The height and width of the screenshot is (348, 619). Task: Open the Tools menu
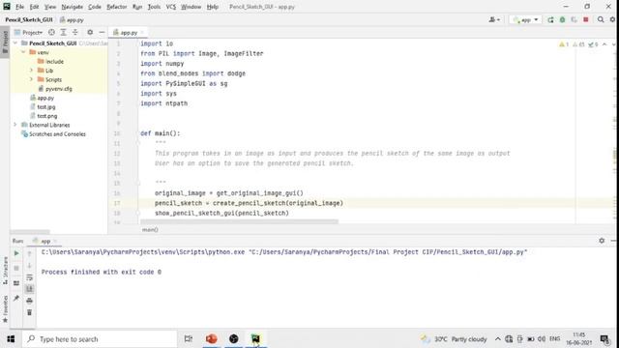pyautogui.click(x=154, y=7)
